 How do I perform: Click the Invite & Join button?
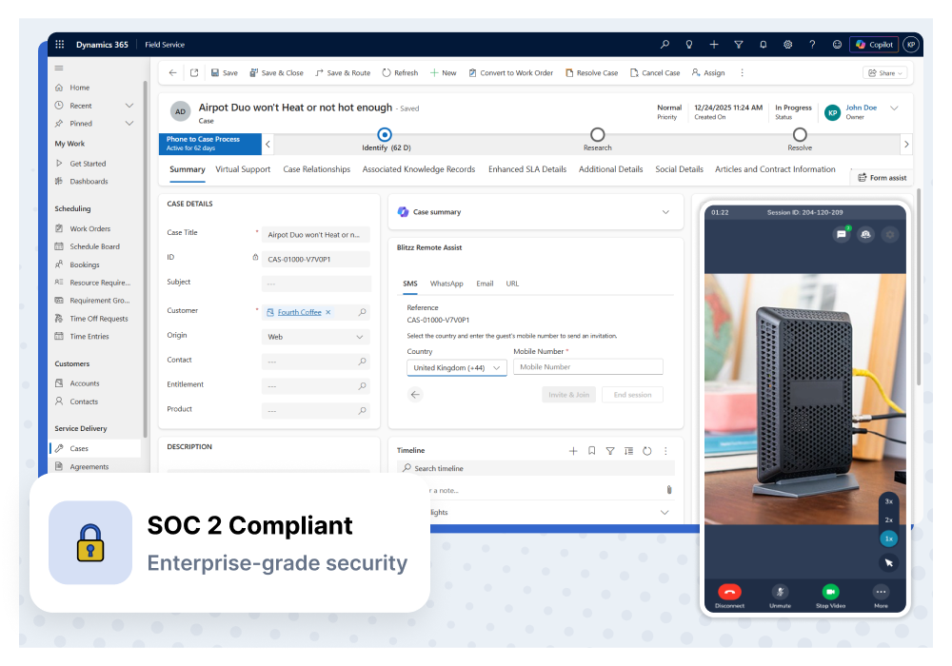569,395
